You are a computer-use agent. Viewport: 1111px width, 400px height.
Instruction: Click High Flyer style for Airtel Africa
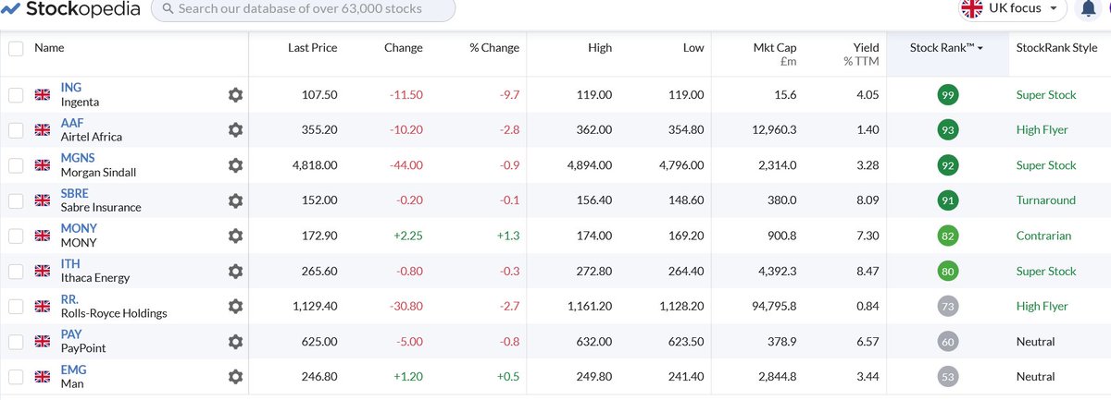(x=1042, y=130)
